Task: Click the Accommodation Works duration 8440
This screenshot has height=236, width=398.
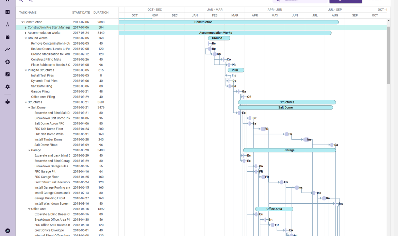Action: coord(101,33)
